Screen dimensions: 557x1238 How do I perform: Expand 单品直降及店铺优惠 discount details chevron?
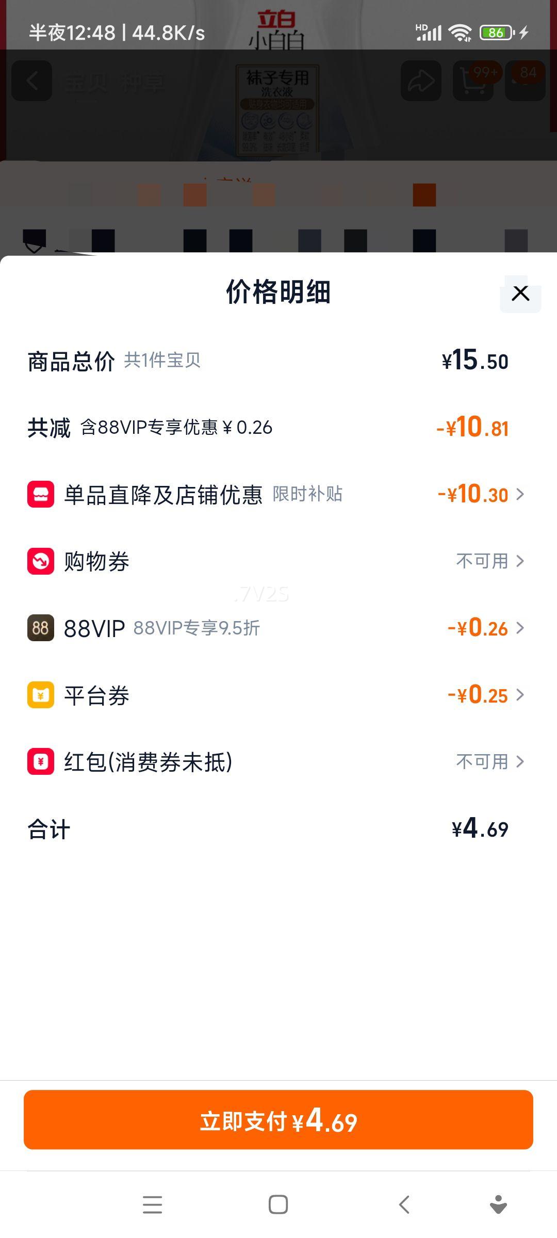pyautogui.click(x=520, y=494)
